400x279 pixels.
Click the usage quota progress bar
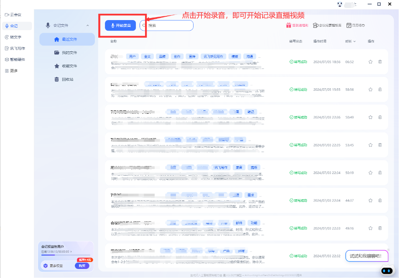pyautogui.click(x=66, y=255)
